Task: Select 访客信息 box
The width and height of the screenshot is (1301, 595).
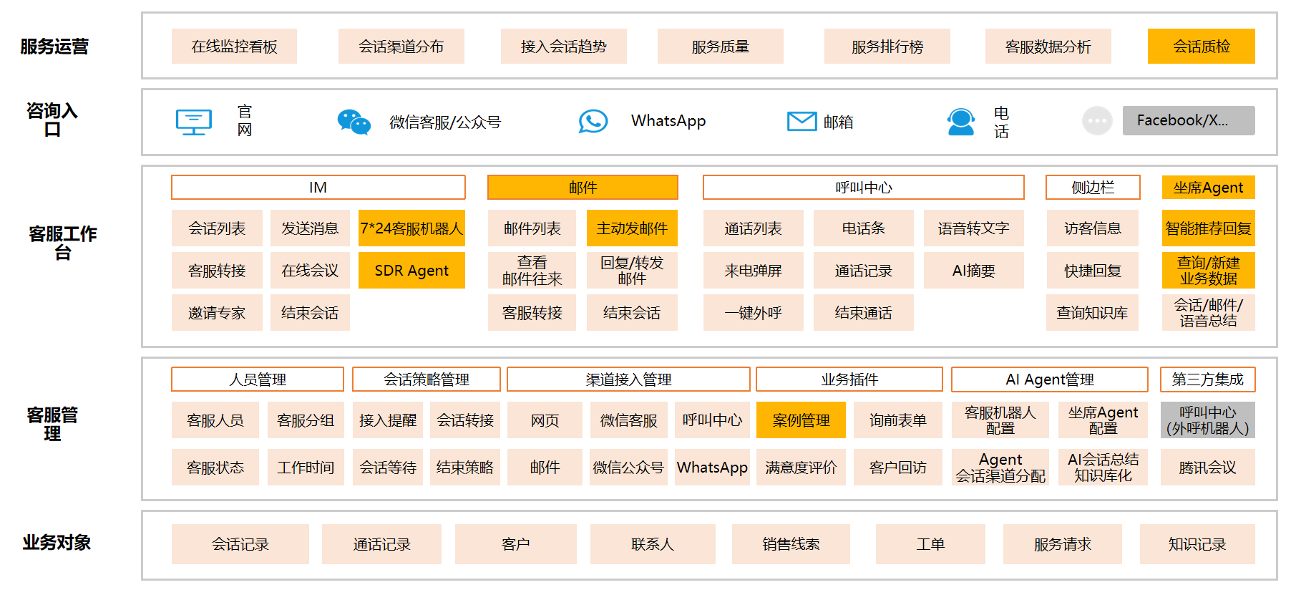Action: pyautogui.click(x=1093, y=228)
